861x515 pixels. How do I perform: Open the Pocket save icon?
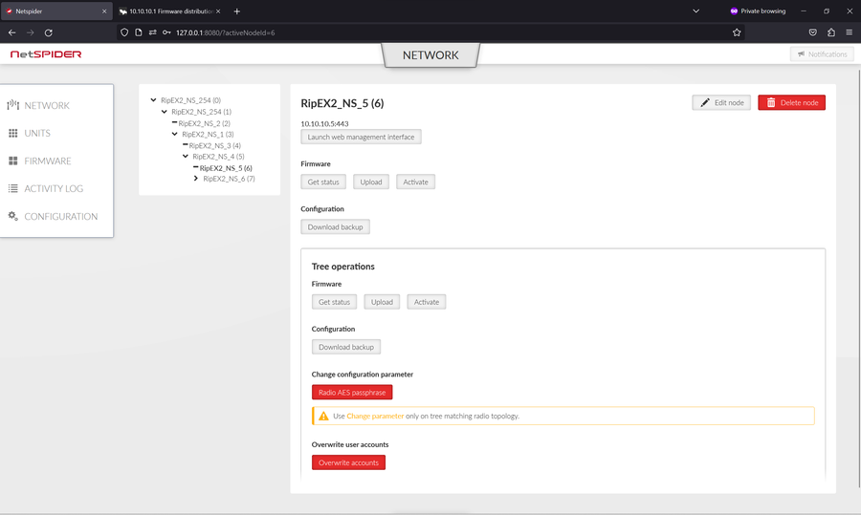coord(812,32)
